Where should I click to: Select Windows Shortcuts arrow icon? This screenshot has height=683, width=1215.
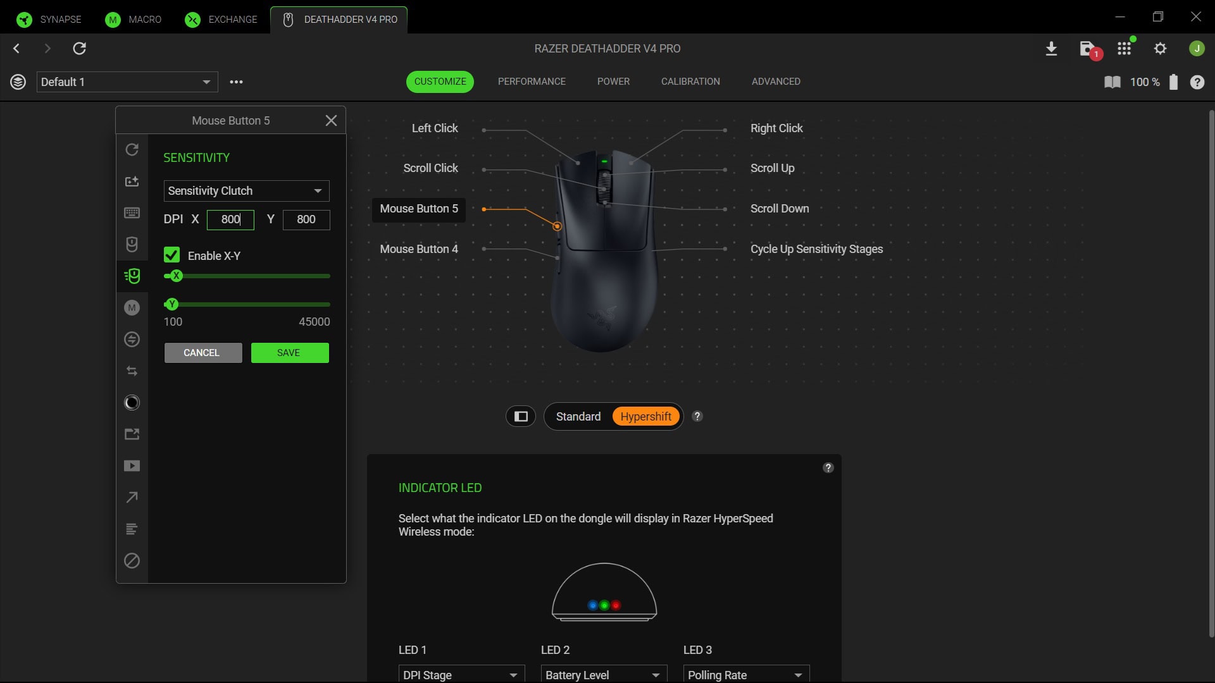click(x=132, y=498)
